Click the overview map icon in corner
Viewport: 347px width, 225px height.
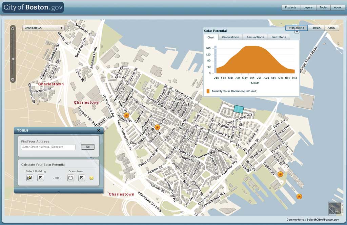[335, 208]
